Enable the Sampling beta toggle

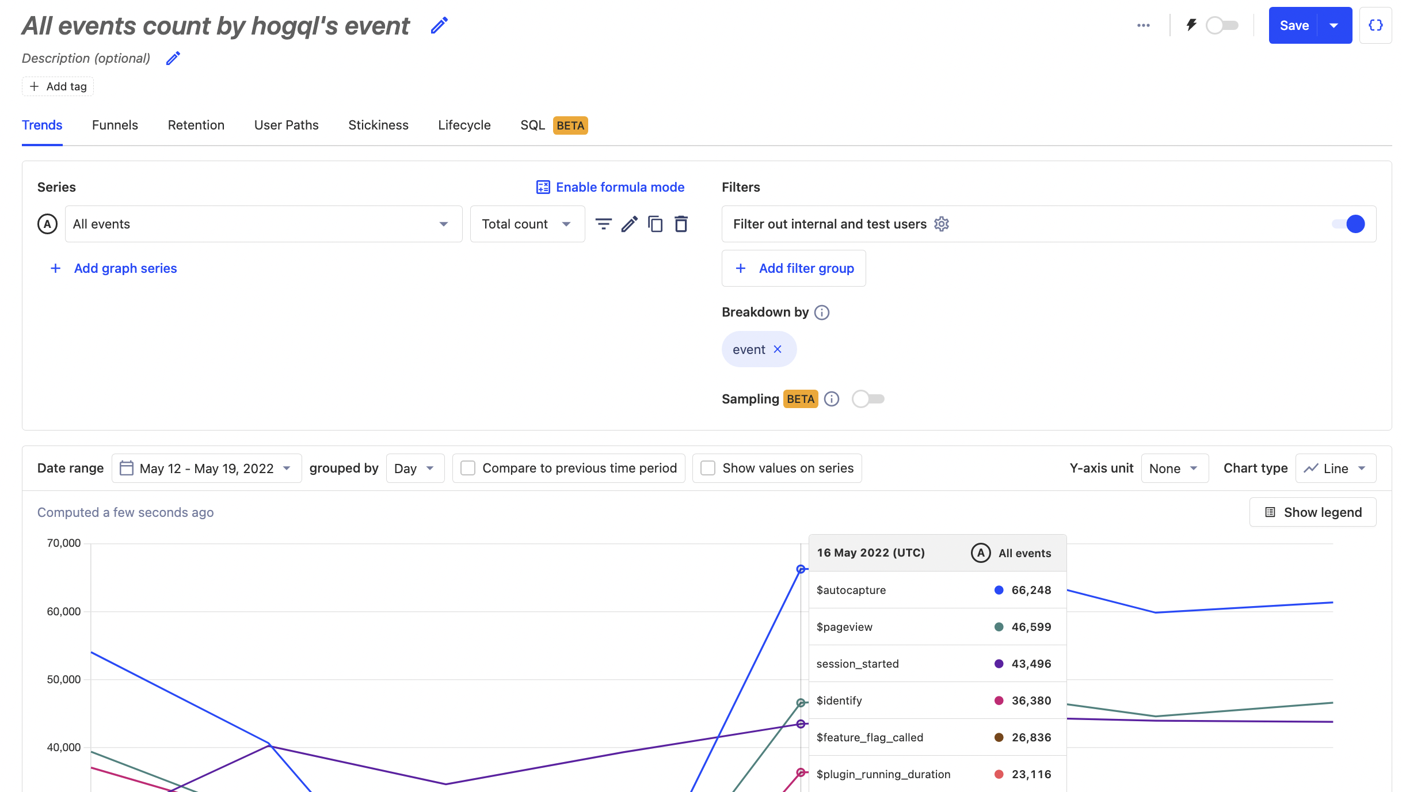[x=868, y=398]
